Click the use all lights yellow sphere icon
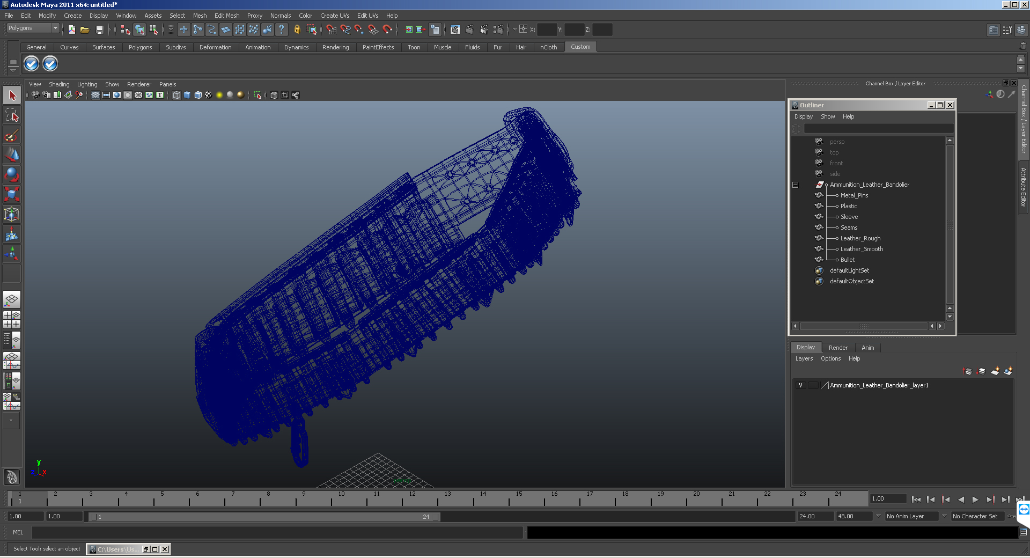The width and height of the screenshot is (1030, 558). click(219, 95)
